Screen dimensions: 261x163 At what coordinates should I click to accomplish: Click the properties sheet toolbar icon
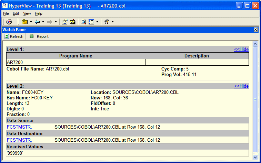click(x=64, y=22)
